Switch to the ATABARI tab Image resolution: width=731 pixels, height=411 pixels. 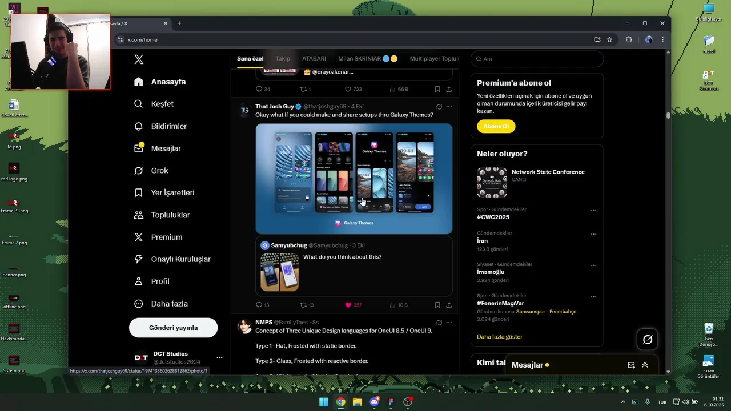[314, 58]
